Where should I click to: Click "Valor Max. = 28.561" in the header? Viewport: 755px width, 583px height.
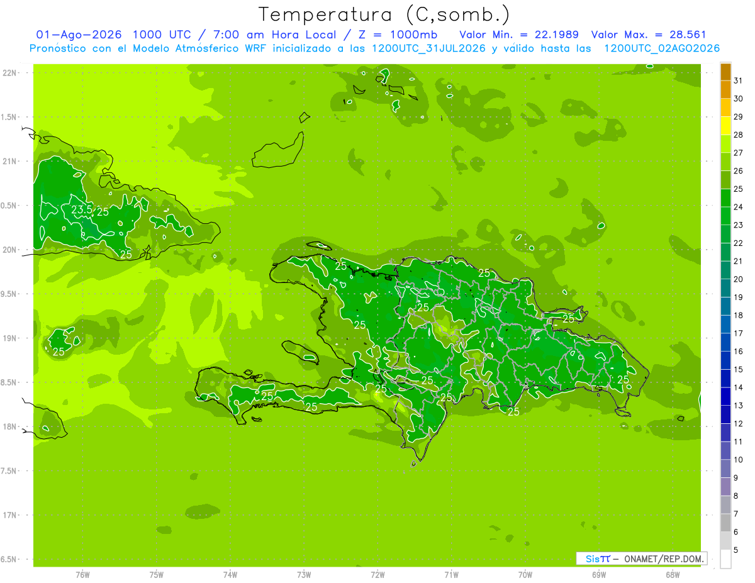coord(649,35)
